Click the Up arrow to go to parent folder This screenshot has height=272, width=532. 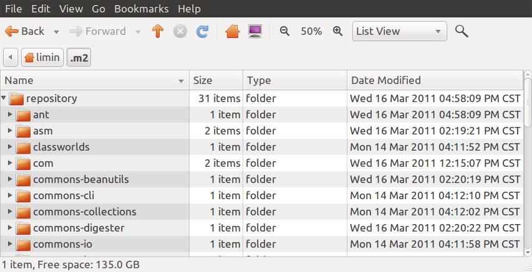(x=158, y=31)
